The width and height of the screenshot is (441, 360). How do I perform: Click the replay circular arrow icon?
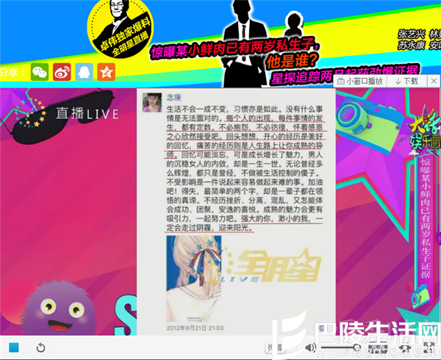[x=40, y=348]
